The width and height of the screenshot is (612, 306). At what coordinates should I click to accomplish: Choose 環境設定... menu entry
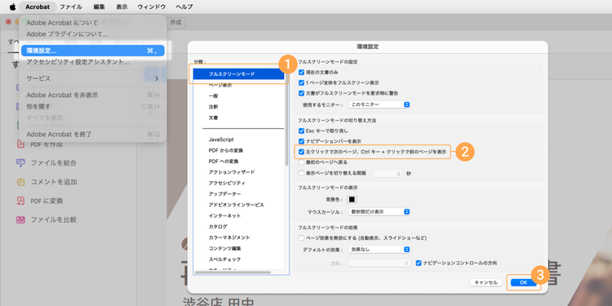92,51
